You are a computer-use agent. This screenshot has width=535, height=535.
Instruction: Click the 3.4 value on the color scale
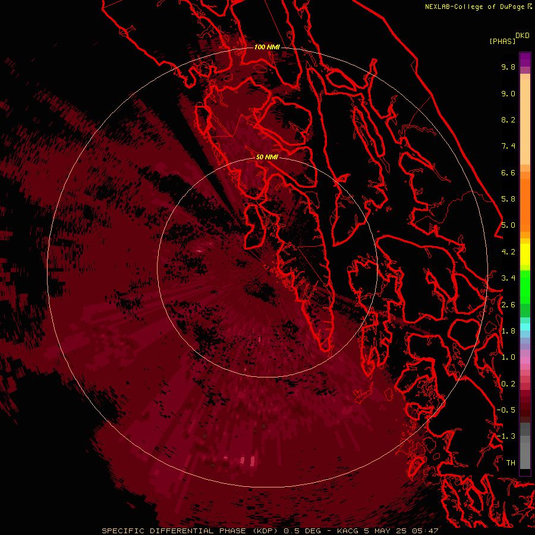(x=508, y=278)
